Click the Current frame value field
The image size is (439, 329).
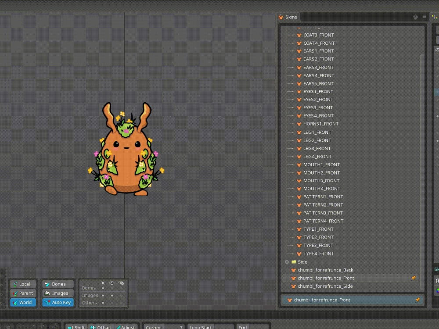175,326
